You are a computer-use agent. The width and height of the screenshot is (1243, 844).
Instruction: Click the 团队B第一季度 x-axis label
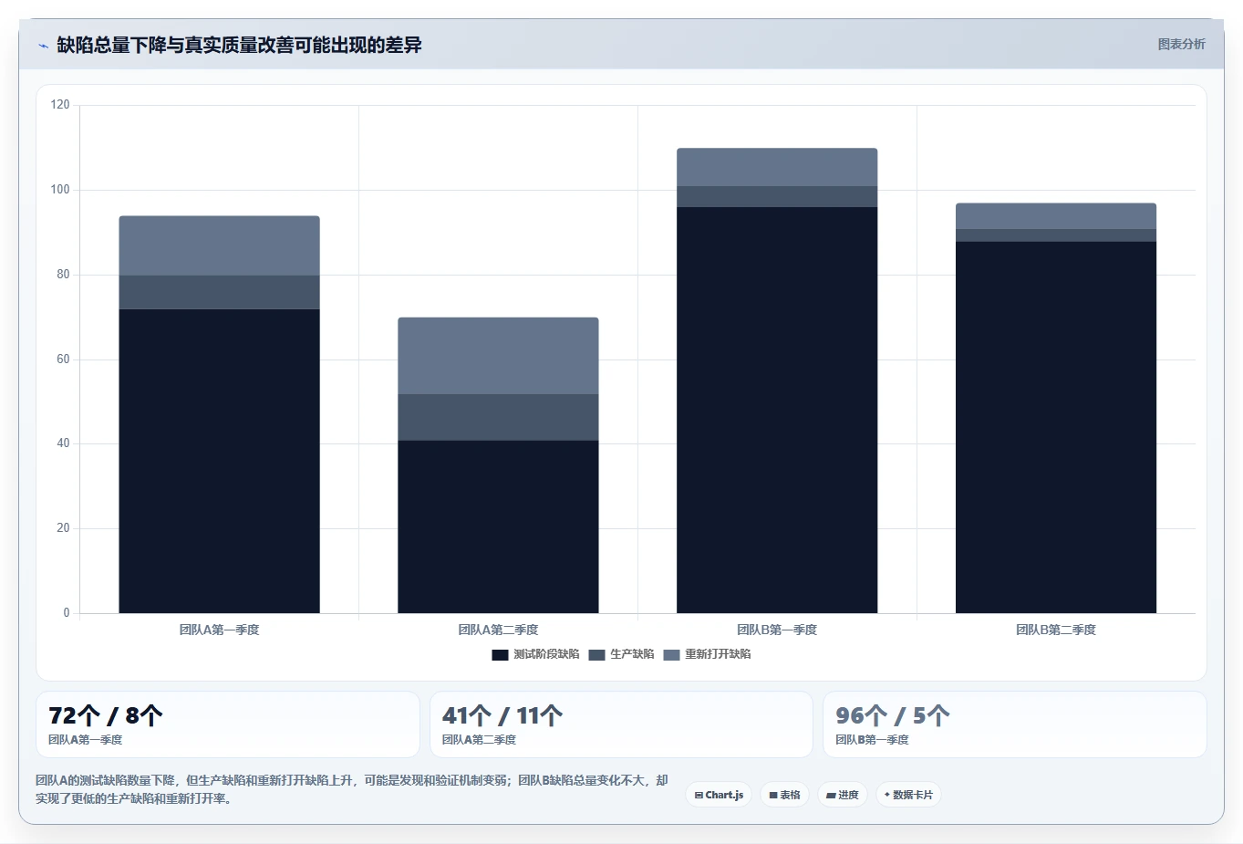777,630
